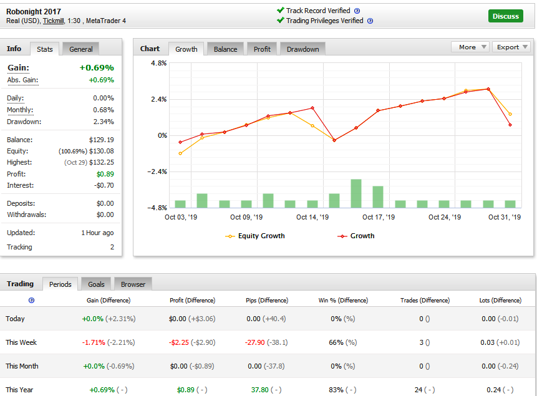Select the Drawdown chart tab
Viewport: 537px width, 396px height.
(302, 49)
